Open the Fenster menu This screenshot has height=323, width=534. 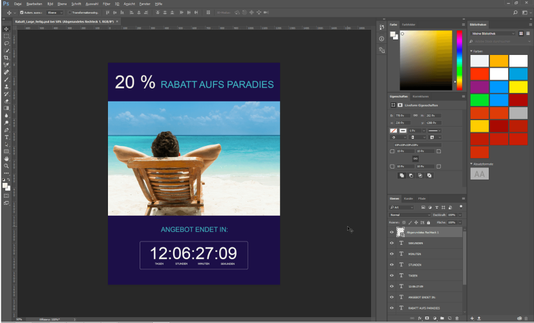[x=145, y=4]
